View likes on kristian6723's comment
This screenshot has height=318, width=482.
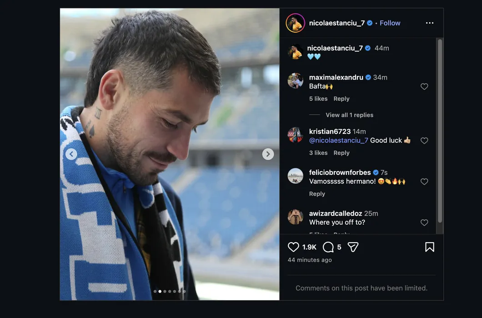coord(318,153)
